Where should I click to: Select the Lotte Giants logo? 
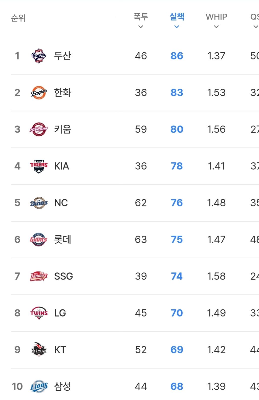tap(39, 240)
